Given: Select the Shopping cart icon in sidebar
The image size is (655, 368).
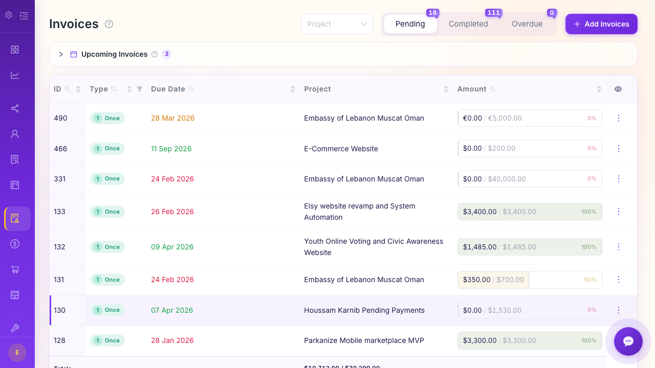Looking at the screenshot, I should (15, 269).
